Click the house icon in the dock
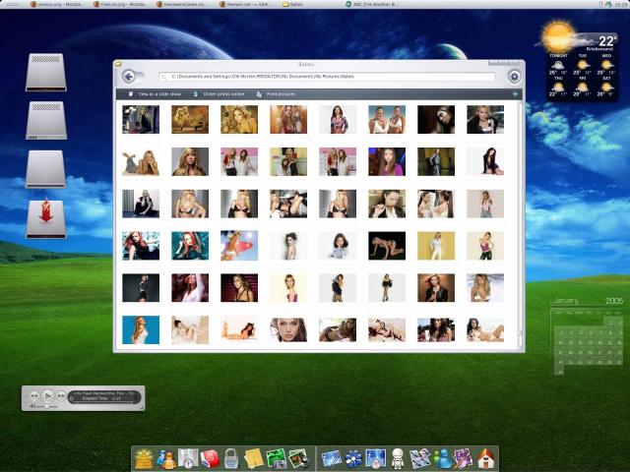 tap(485, 459)
